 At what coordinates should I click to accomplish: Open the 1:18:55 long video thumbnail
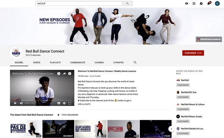point(156,129)
